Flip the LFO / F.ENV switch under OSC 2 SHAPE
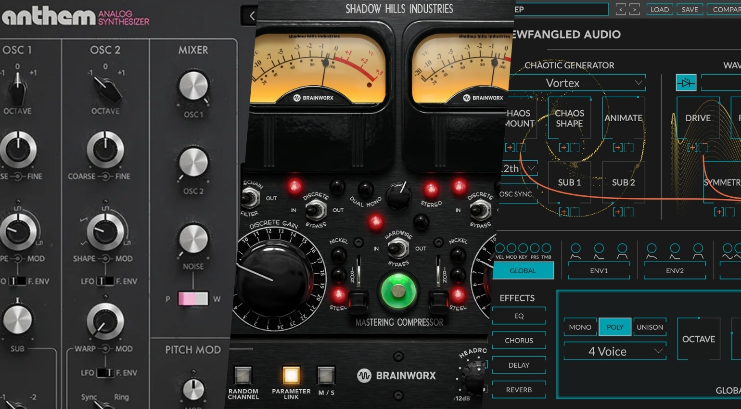741x409 pixels. click(106, 281)
